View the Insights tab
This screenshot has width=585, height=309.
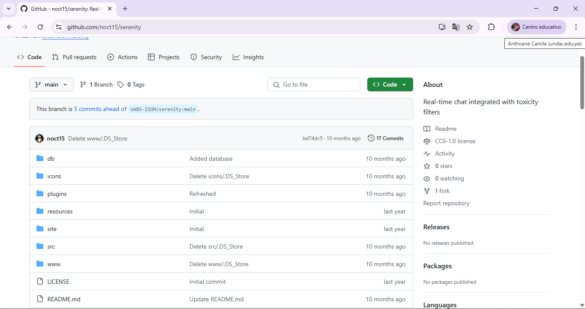tap(248, 57)
